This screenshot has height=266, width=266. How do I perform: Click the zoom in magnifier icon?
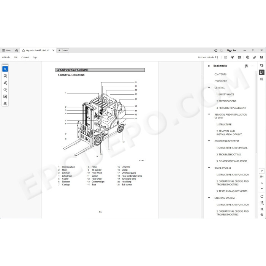click(262, 209)
